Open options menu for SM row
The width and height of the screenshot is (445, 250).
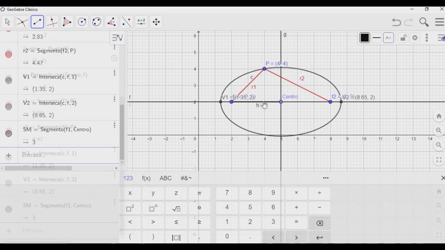click(x=114, y=126)
